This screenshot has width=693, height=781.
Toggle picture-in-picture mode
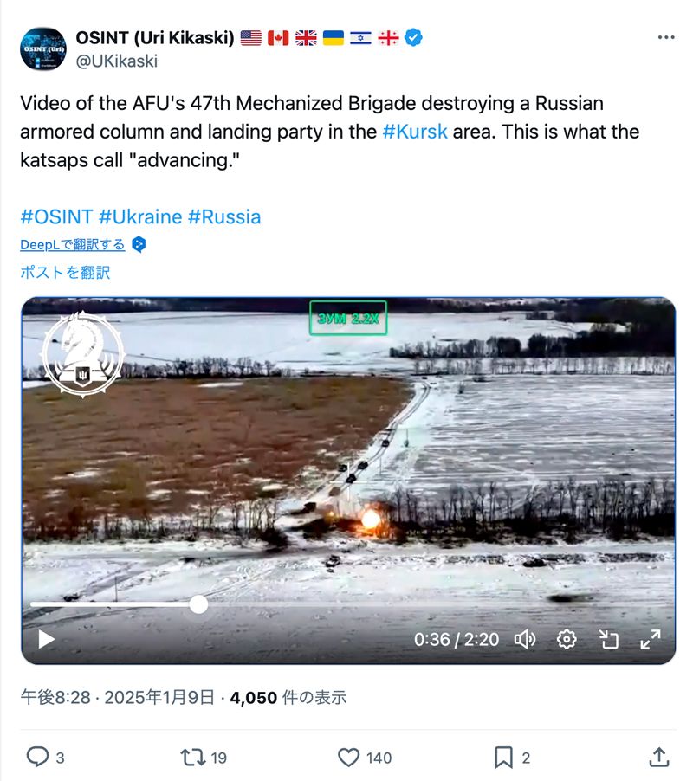click(608, 640)
